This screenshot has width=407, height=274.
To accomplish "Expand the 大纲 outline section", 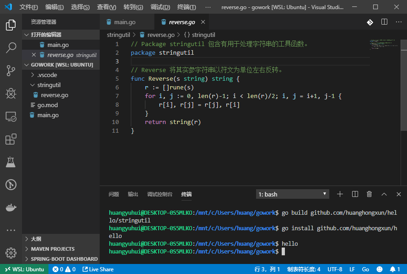I will tap(61, 239).
